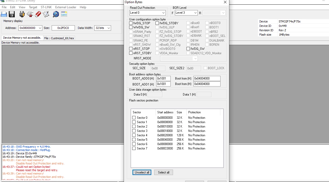This screenshot has width=329, height=182.
Task: Toggle the IWDG_STDBY checkbox
Action: [157, 23]
